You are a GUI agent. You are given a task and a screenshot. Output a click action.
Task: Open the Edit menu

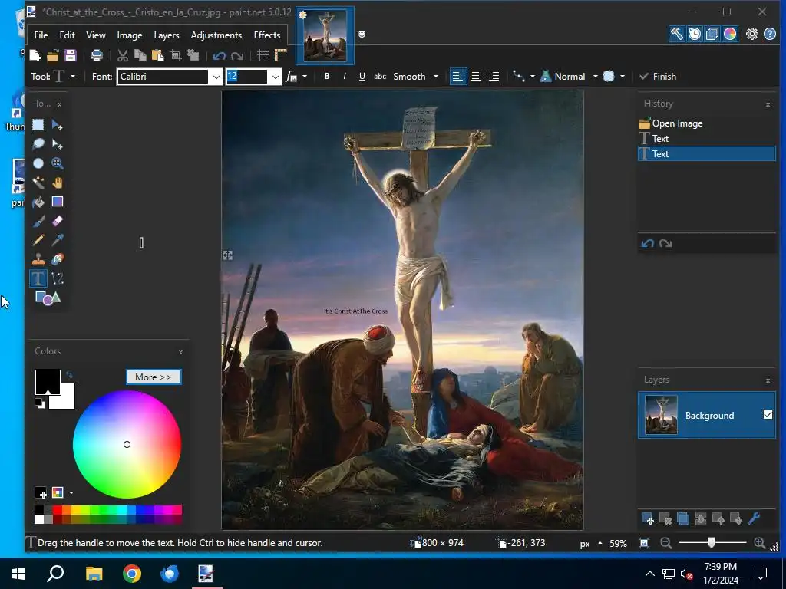(x=67, y=35)
